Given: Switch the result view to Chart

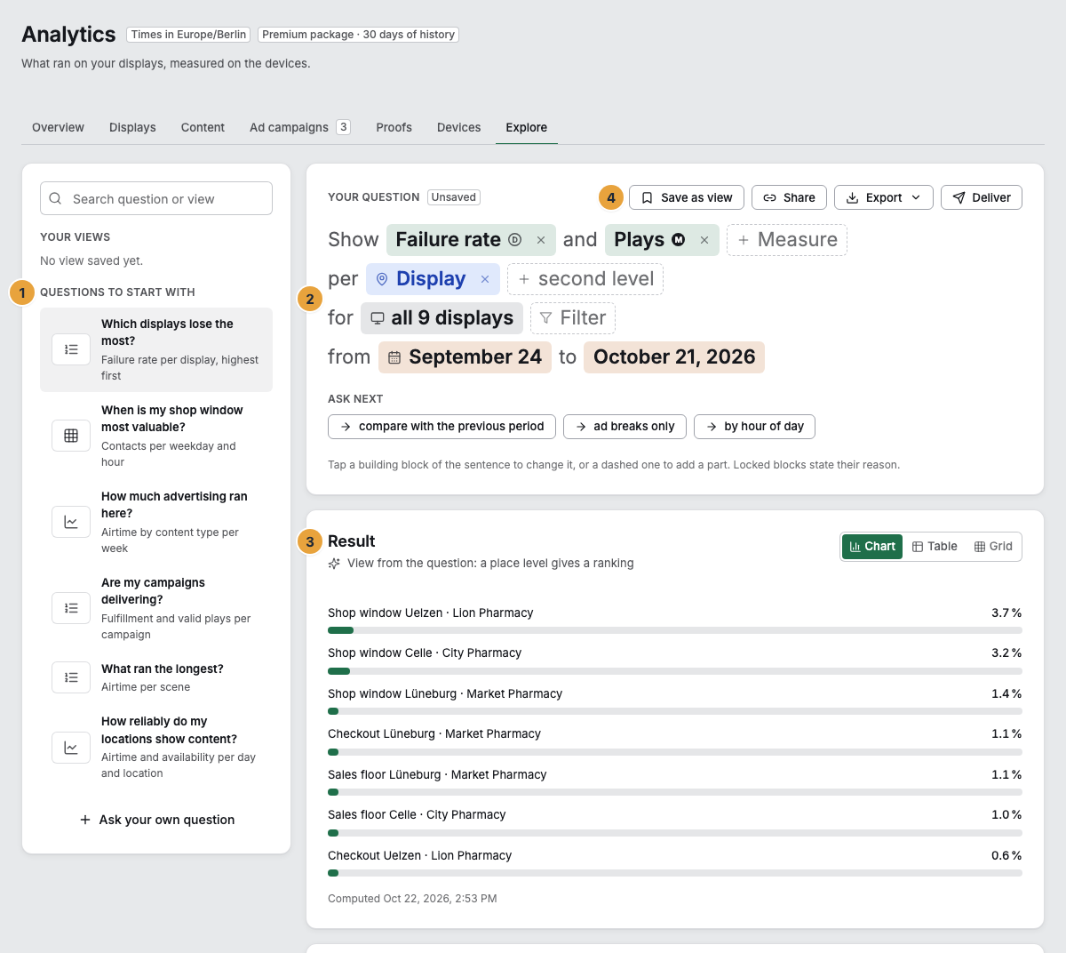Looking at the screenshot, I should [x=872, y=547].
